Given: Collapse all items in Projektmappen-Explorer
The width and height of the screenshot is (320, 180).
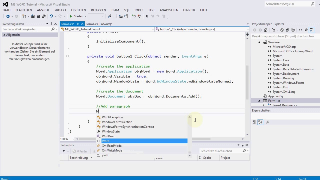Looking at the screenshot, I should [287, 30].
